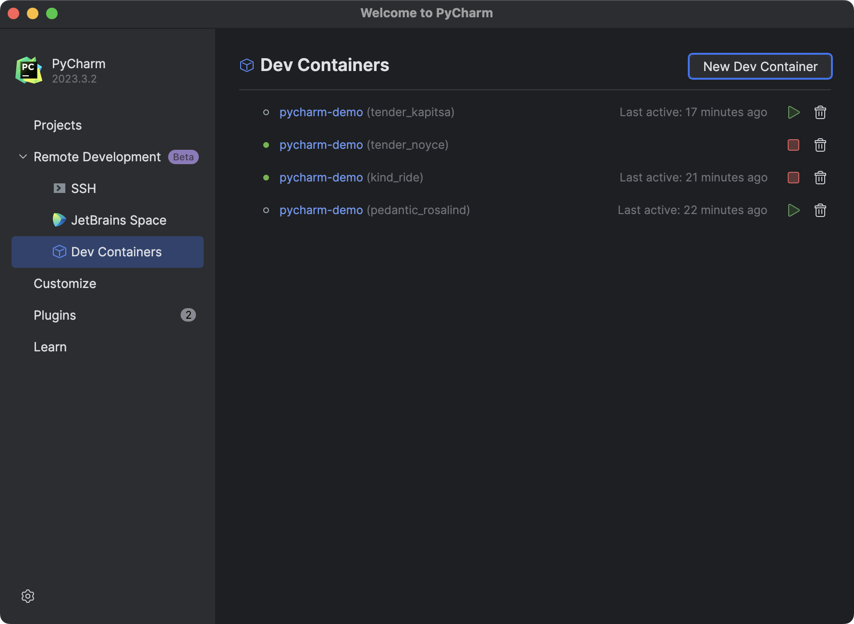Open the pycharm-demo (tender_kapitsa) link
This screenshot has height=624, width=854.
pos(321,112)
